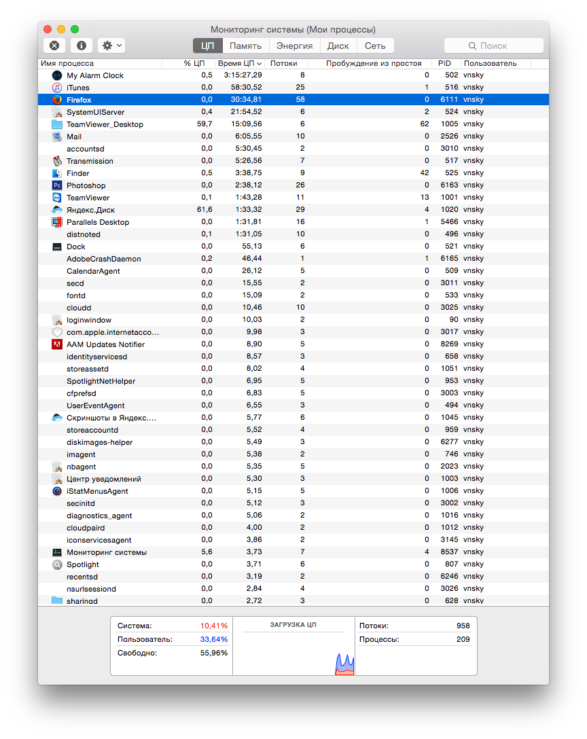This screenshot has width=587, height=739.
Task: Click the Transmission app icon
Action: tap(57, 161)
